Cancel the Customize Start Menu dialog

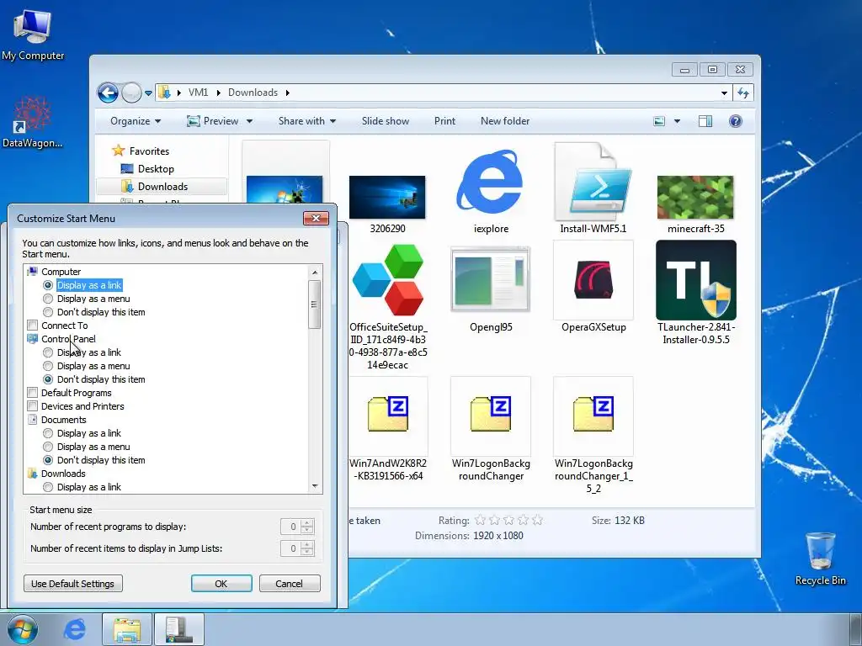(290, 584)
